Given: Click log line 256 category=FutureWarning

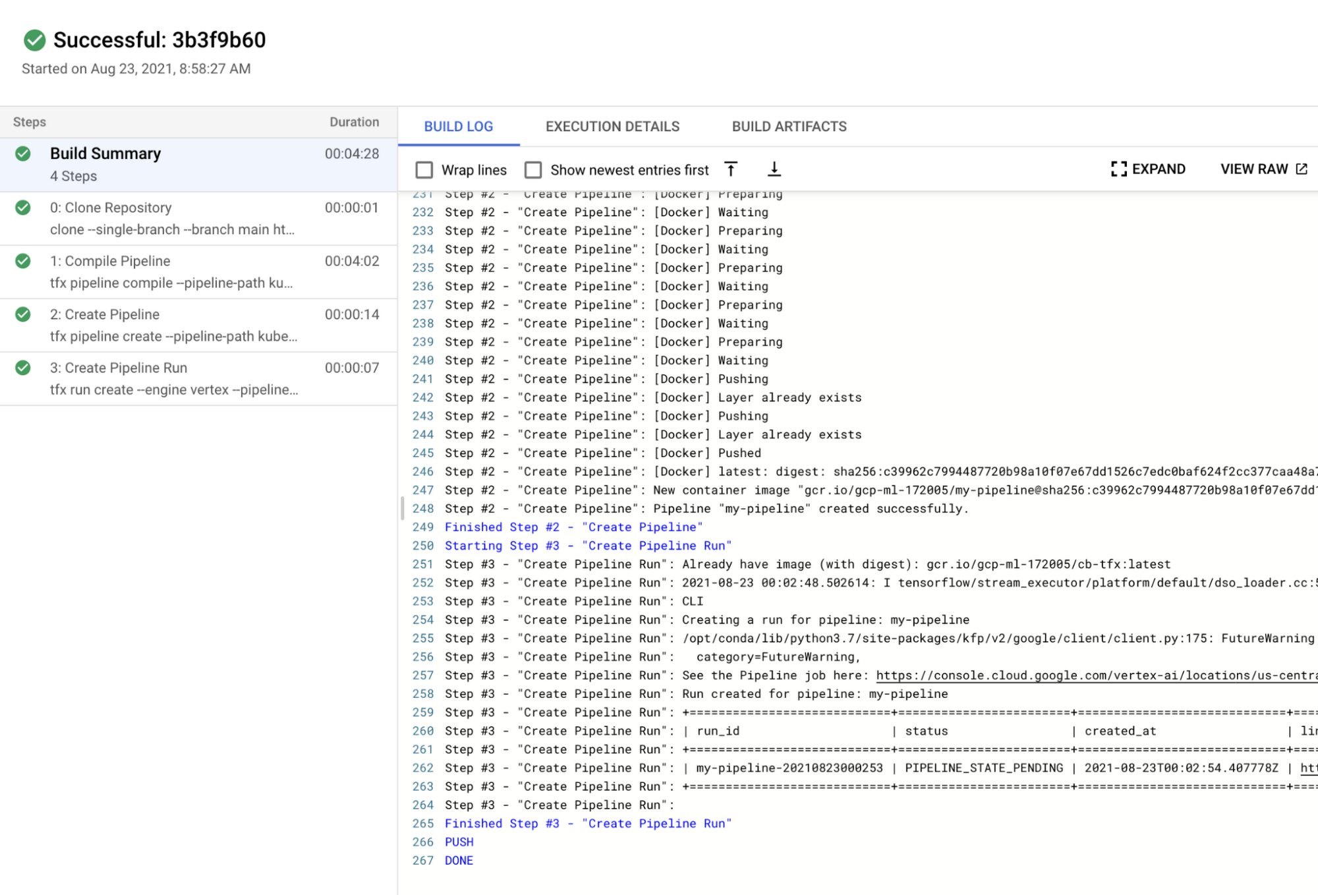Looking at the screenshot, I should click(x=652, y=657).
